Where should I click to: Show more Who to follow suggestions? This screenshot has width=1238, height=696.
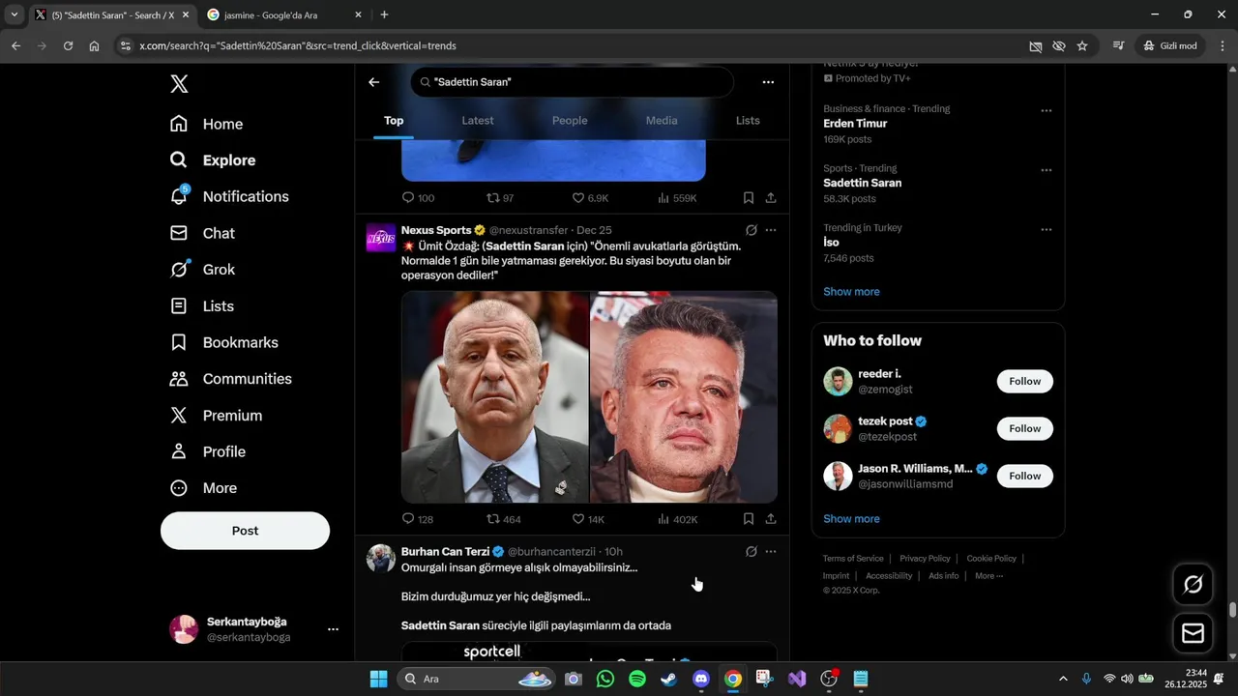point(851,519)
